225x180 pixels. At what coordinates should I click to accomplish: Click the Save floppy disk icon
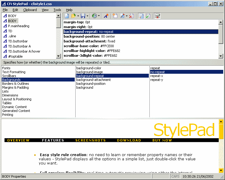click(x=83, y=16)
